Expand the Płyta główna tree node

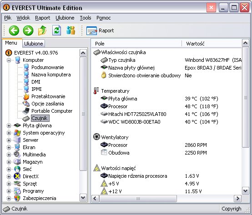coord(9,125)
